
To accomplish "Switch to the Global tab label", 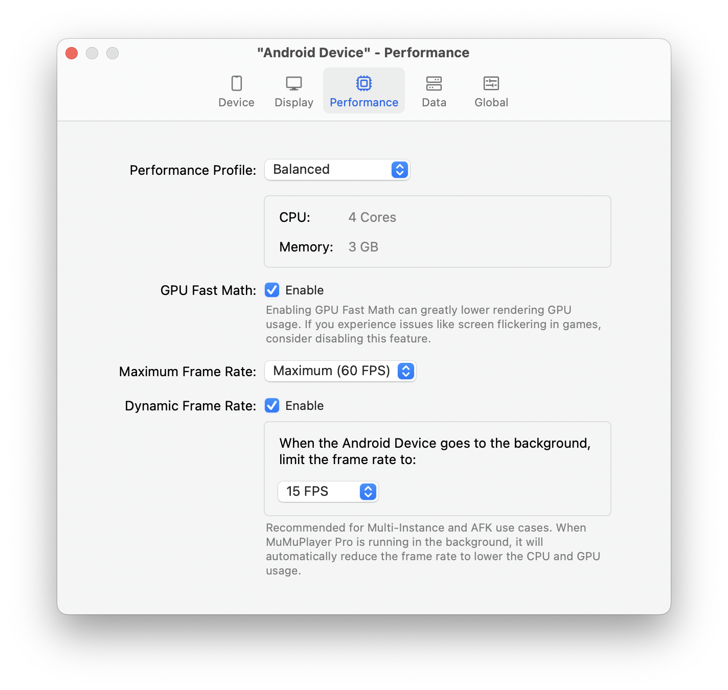I will [491, 103].
